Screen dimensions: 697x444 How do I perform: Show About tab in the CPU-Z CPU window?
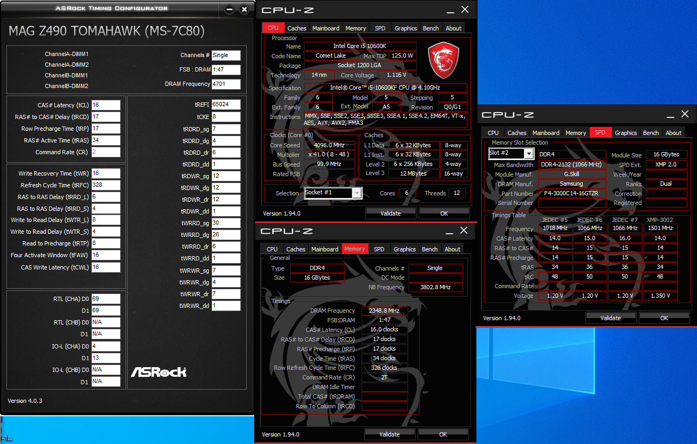pyautogui.click(x=453, y=28)
